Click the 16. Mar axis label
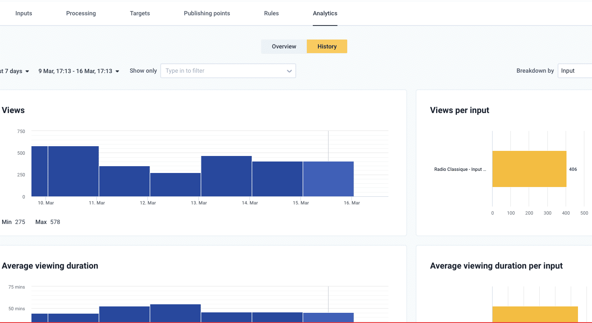 [352, 203]
